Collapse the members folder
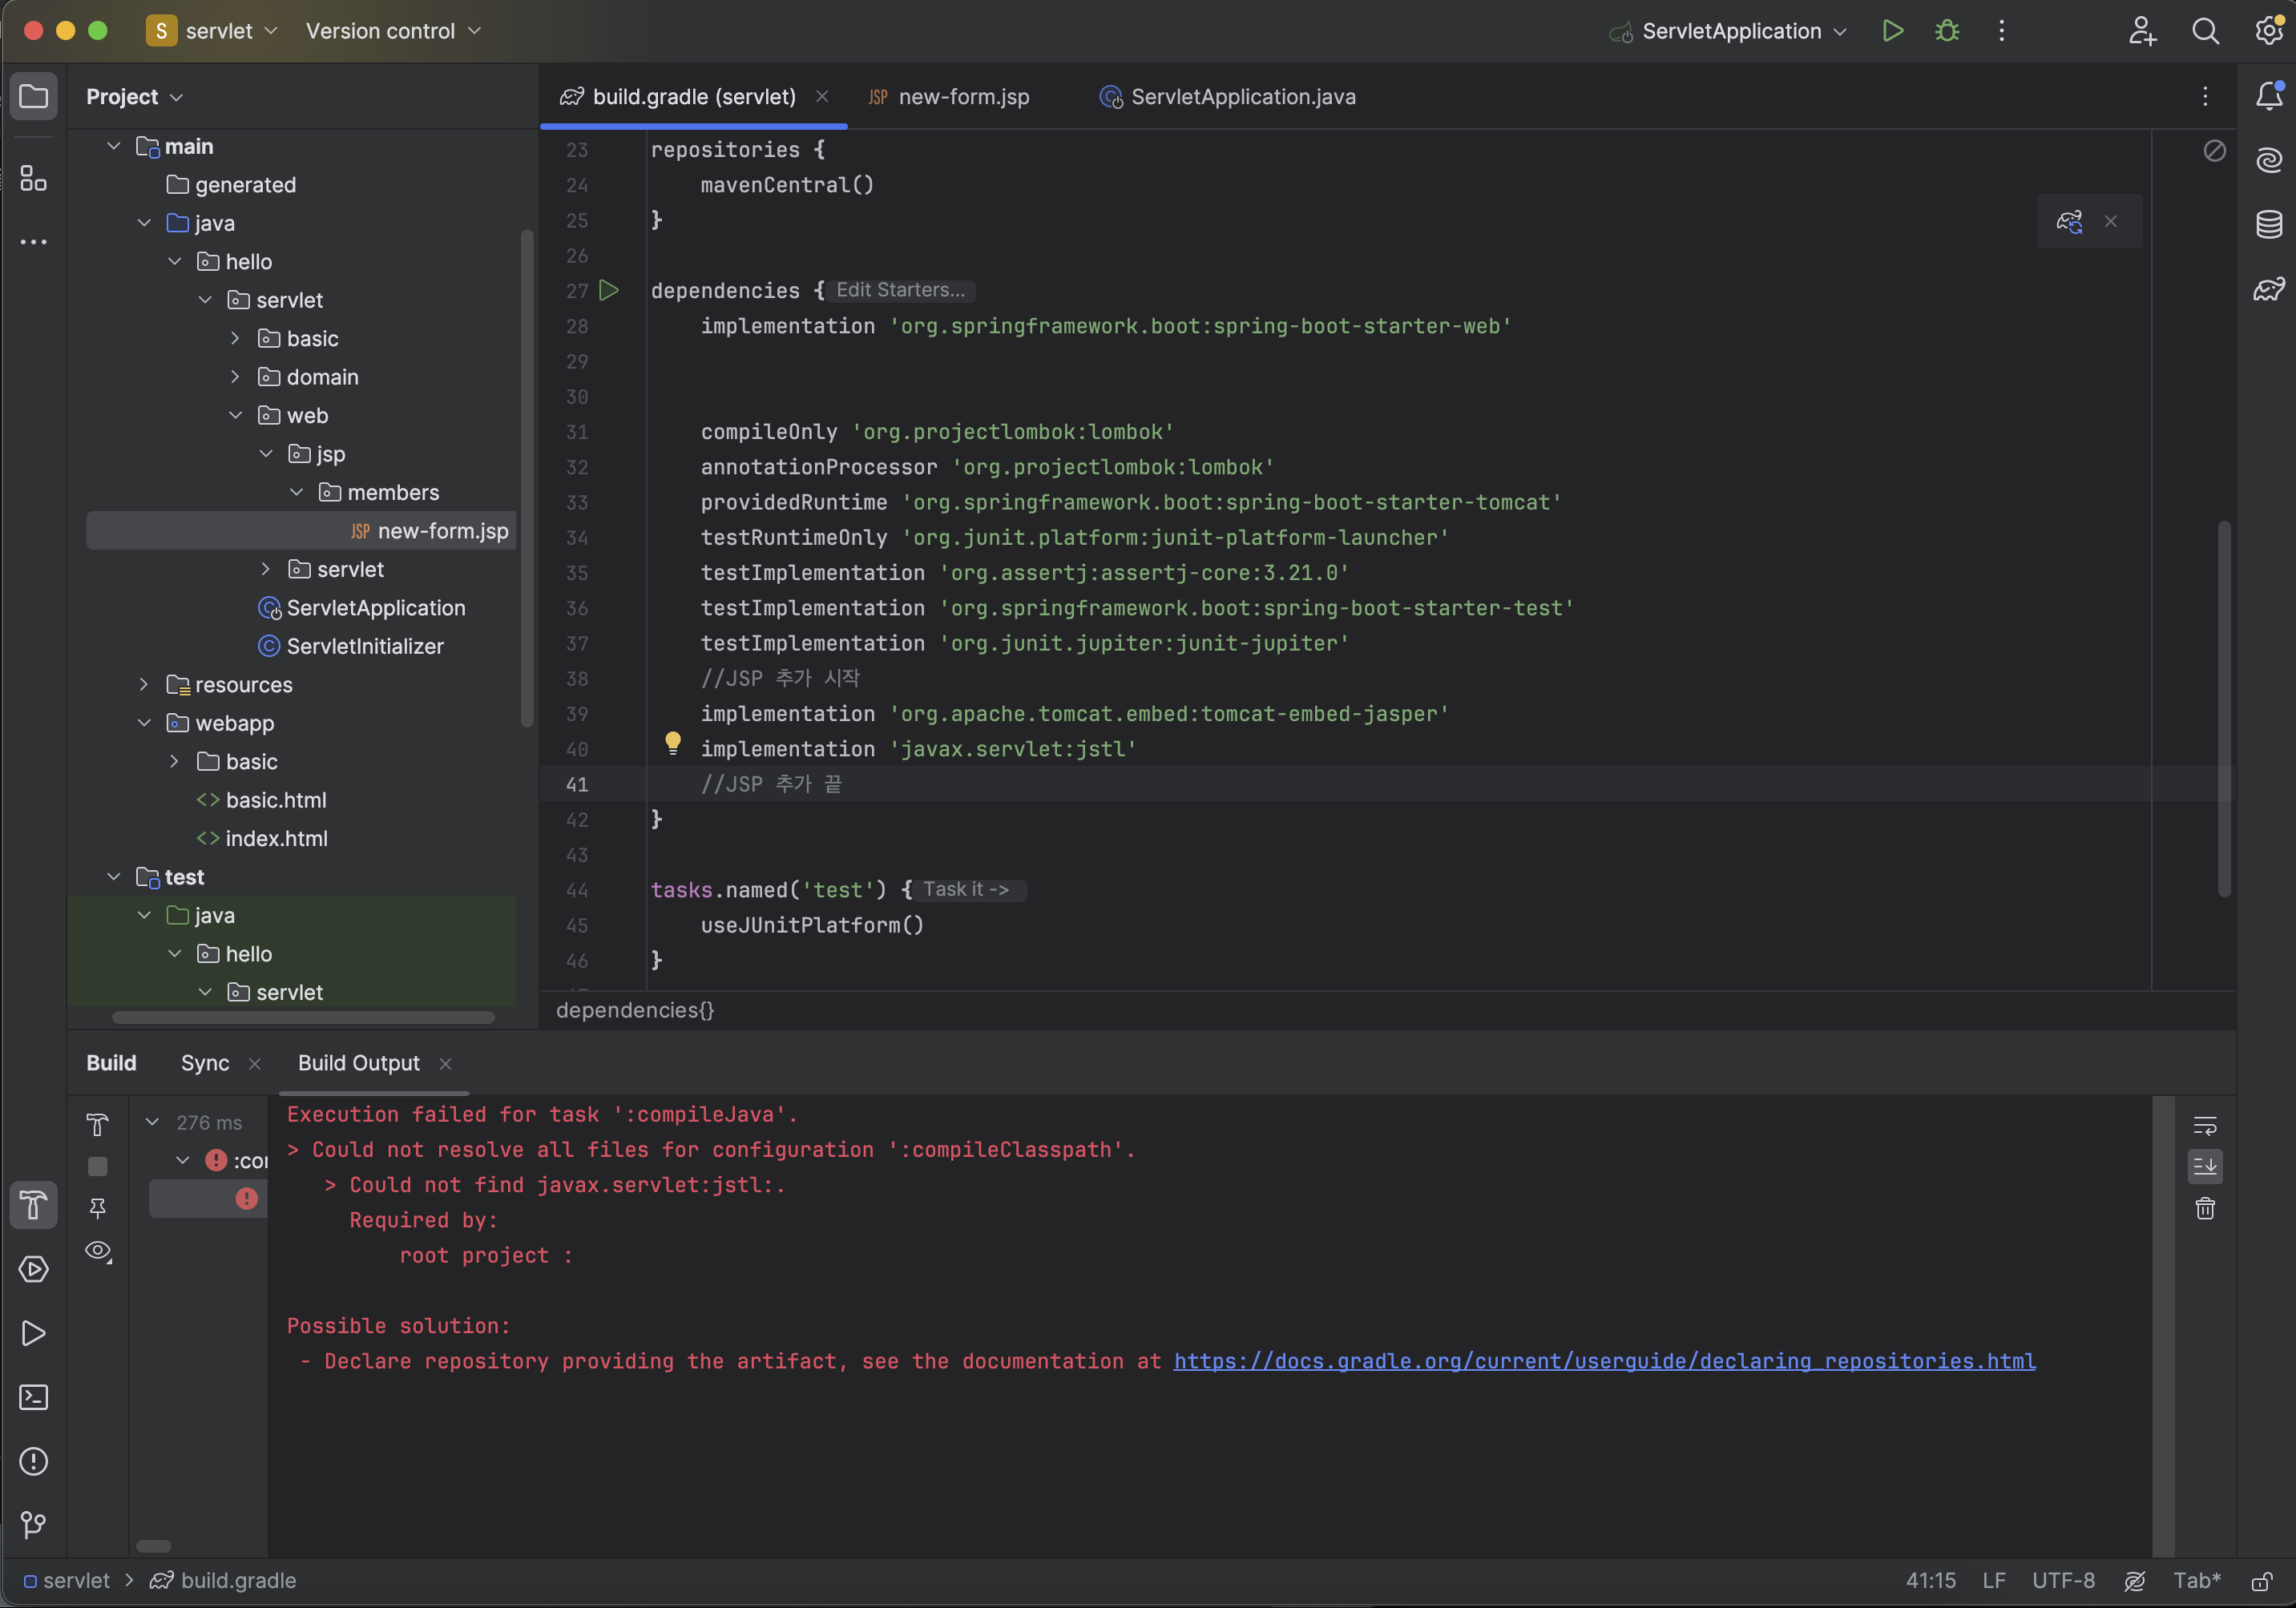 tap(296, 492)
